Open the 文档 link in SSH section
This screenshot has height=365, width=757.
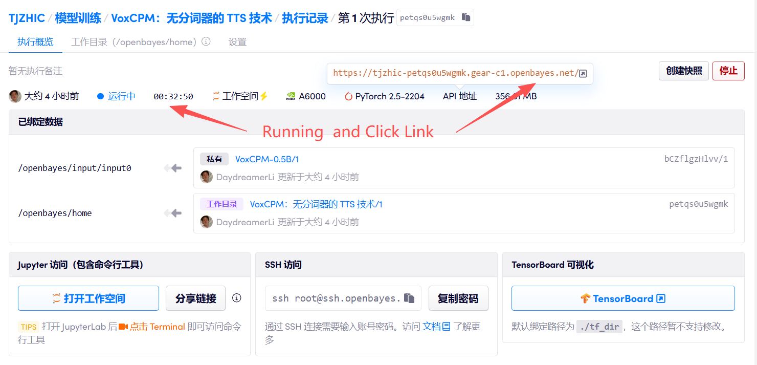[x=436, y=326]
